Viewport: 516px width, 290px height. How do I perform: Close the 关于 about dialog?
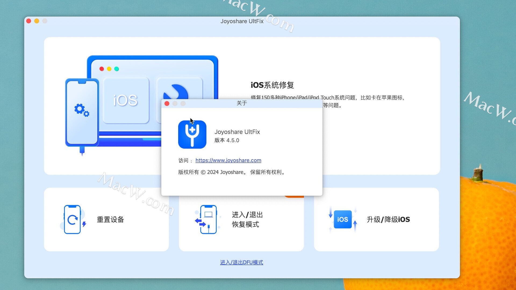click(167, 103)
